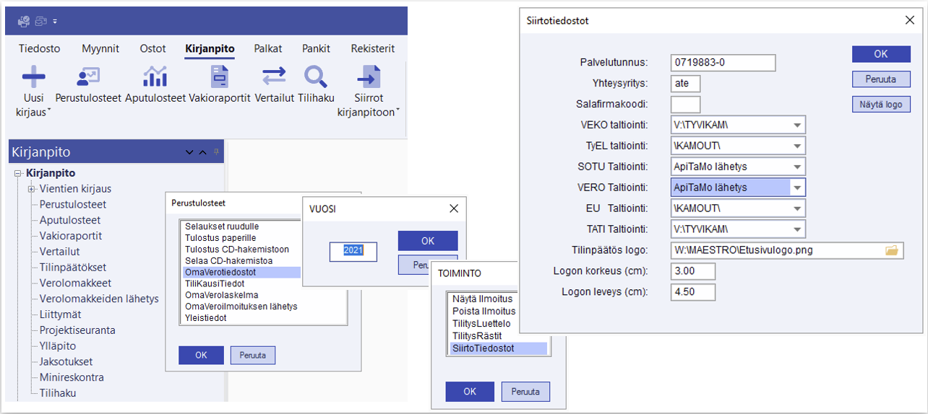The image size is (928, 414).
Task: Click the Palvelutunnus input field
Action: tap(723, 63)
